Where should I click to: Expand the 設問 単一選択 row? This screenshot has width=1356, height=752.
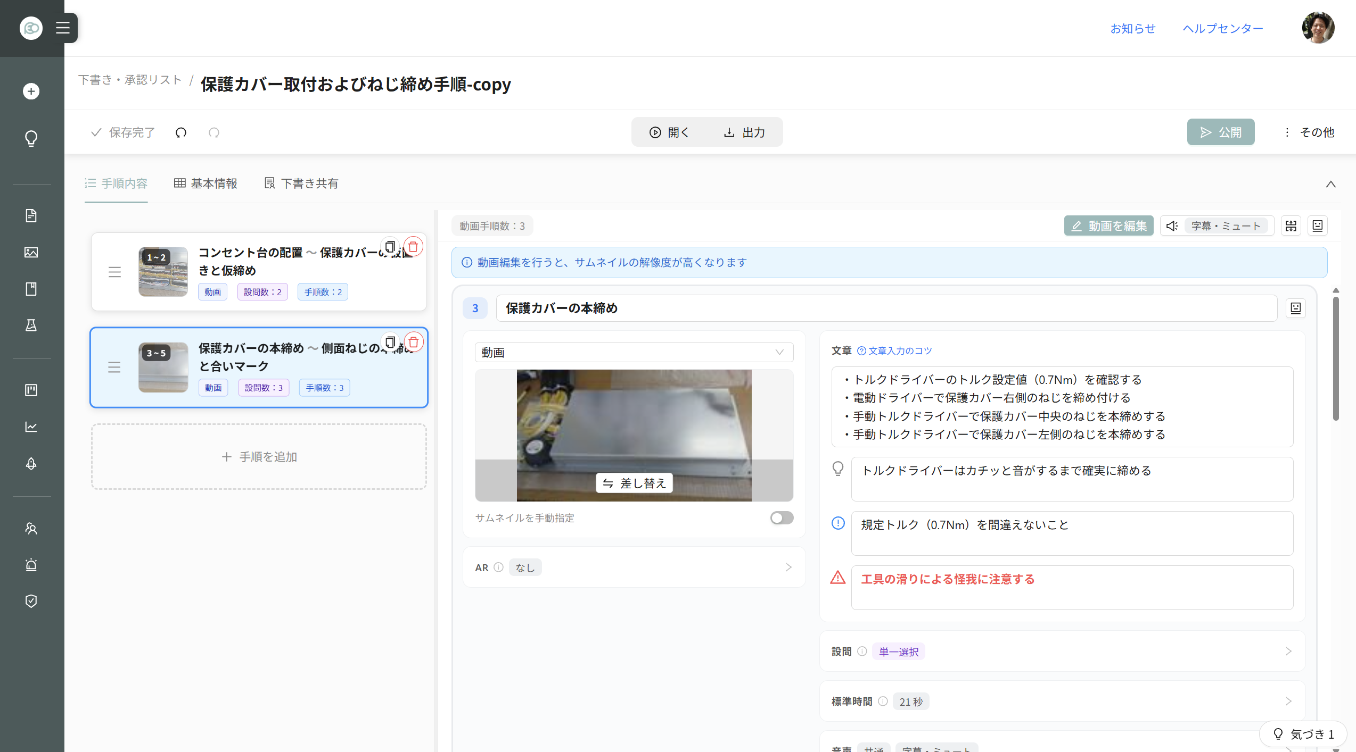click(1062, 651)
